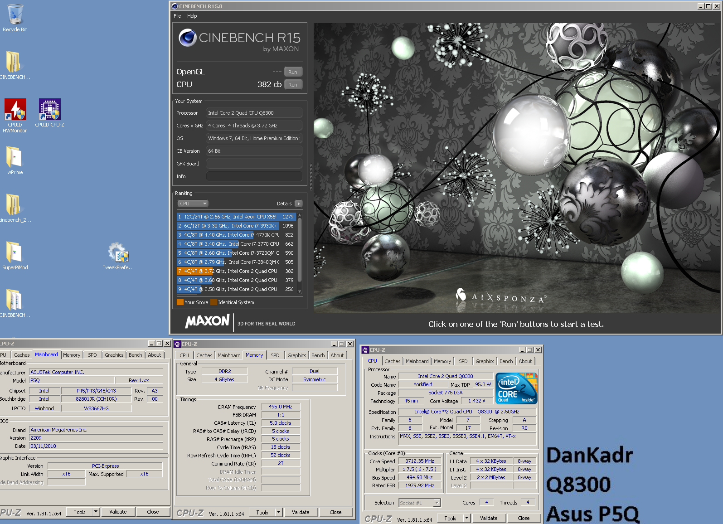Viewport: 723px width, 524px height.
Task: Open Tools dropdown arrow in middle CPU-Z
Action: pyautogui.click(x=278, y=512)
